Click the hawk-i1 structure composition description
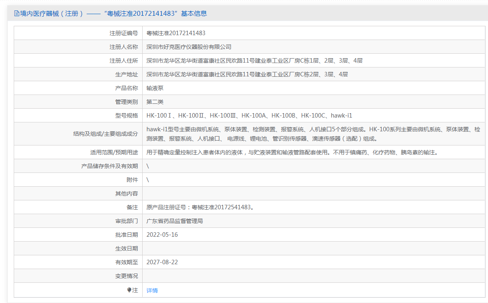This screenshot has width=488, height=303. point(313,134)
